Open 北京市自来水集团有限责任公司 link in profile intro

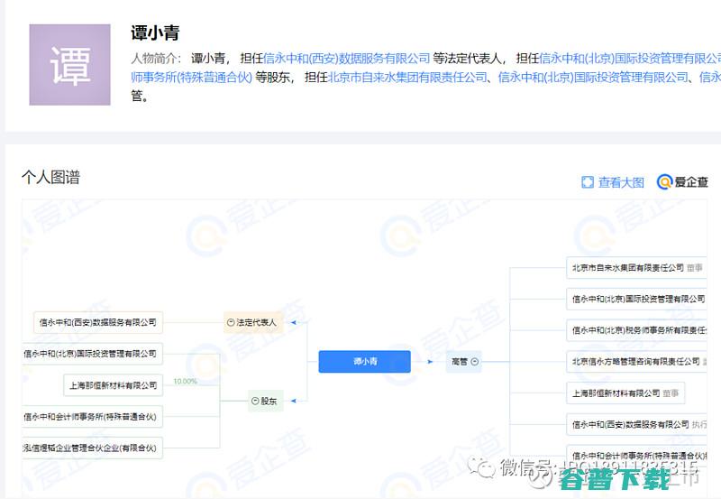tap(407, 78)
